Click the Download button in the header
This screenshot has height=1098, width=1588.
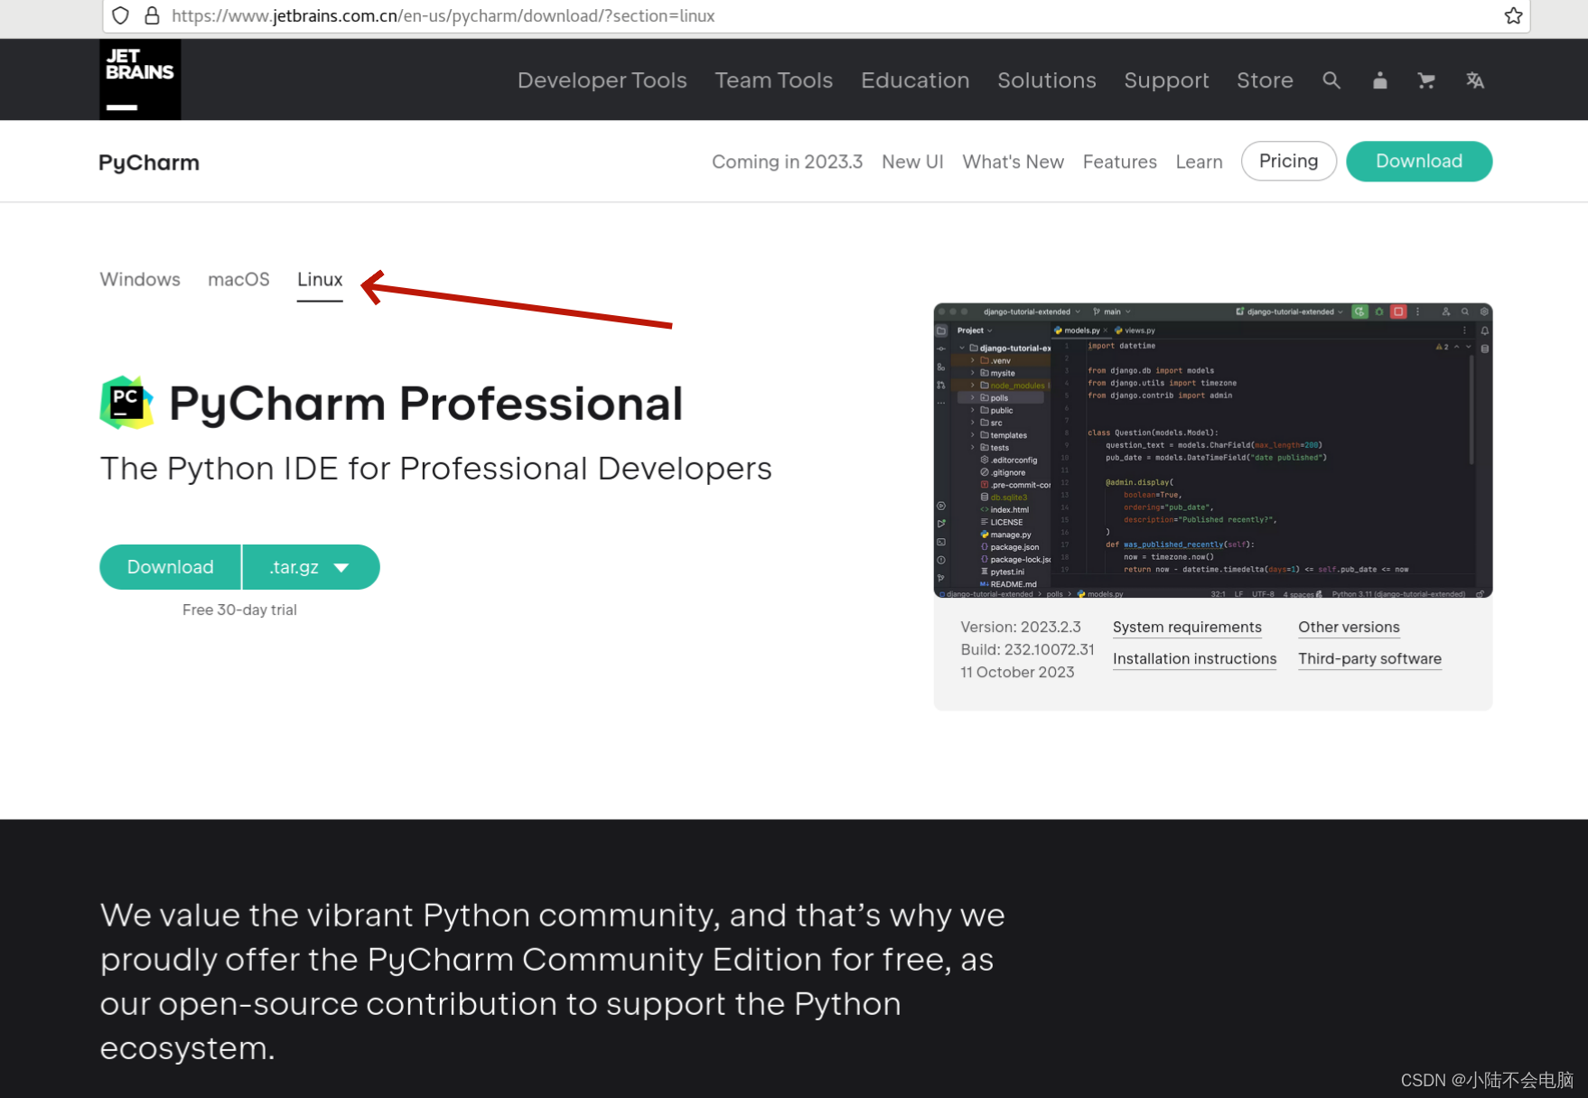tap(1418, 161)
